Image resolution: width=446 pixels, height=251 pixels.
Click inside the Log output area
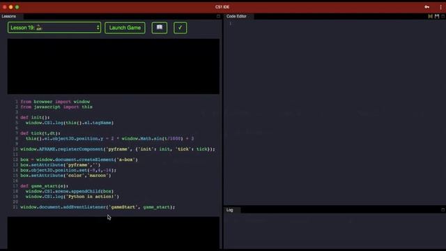[334, 231]
